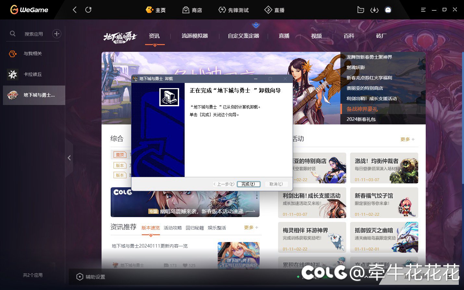
Task: Open the 抵御毁灭之幽暗 activity card
Action: pyautogui.click(x=384, y=238)
